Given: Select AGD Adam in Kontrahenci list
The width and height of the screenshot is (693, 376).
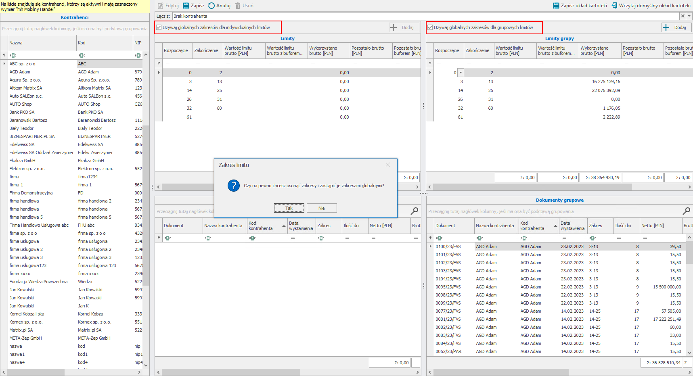Looking at the screenshot, I should click(x=75, y=72).
